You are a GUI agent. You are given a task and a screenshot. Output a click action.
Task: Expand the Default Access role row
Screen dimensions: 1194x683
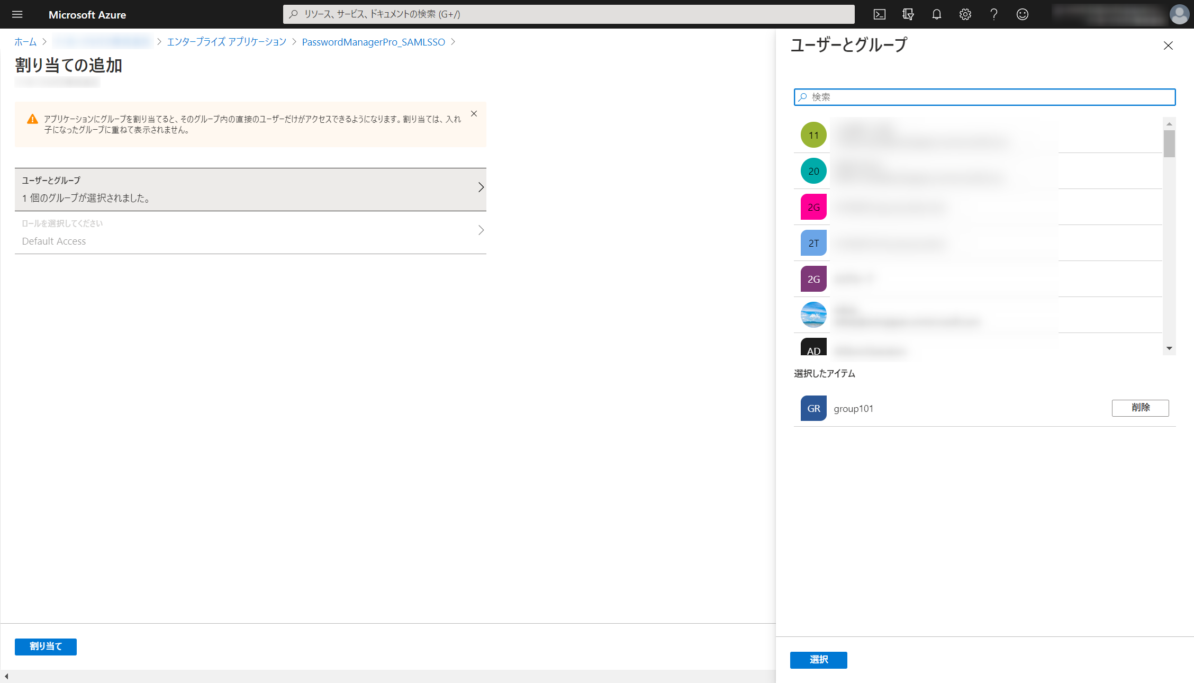coord(250,232)
